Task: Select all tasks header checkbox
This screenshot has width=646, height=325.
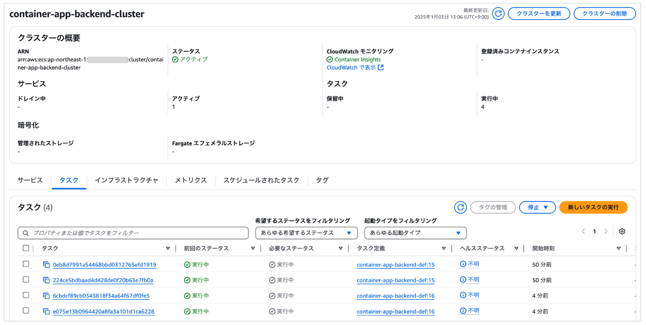Action: tap(26, 248)
